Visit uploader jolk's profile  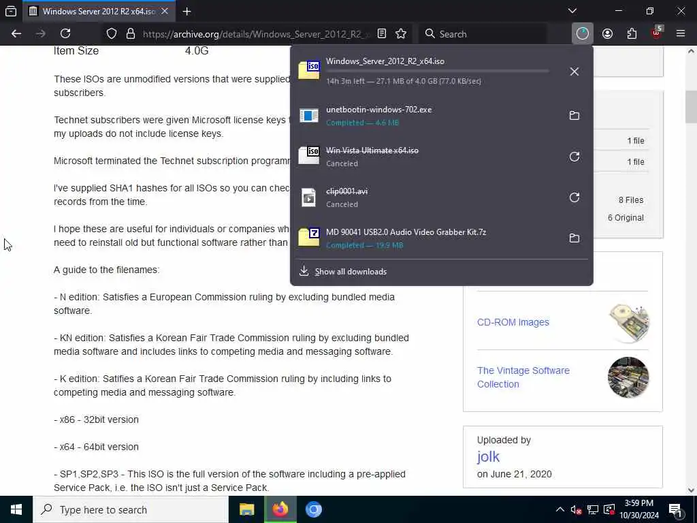click(x=488, y=457)
